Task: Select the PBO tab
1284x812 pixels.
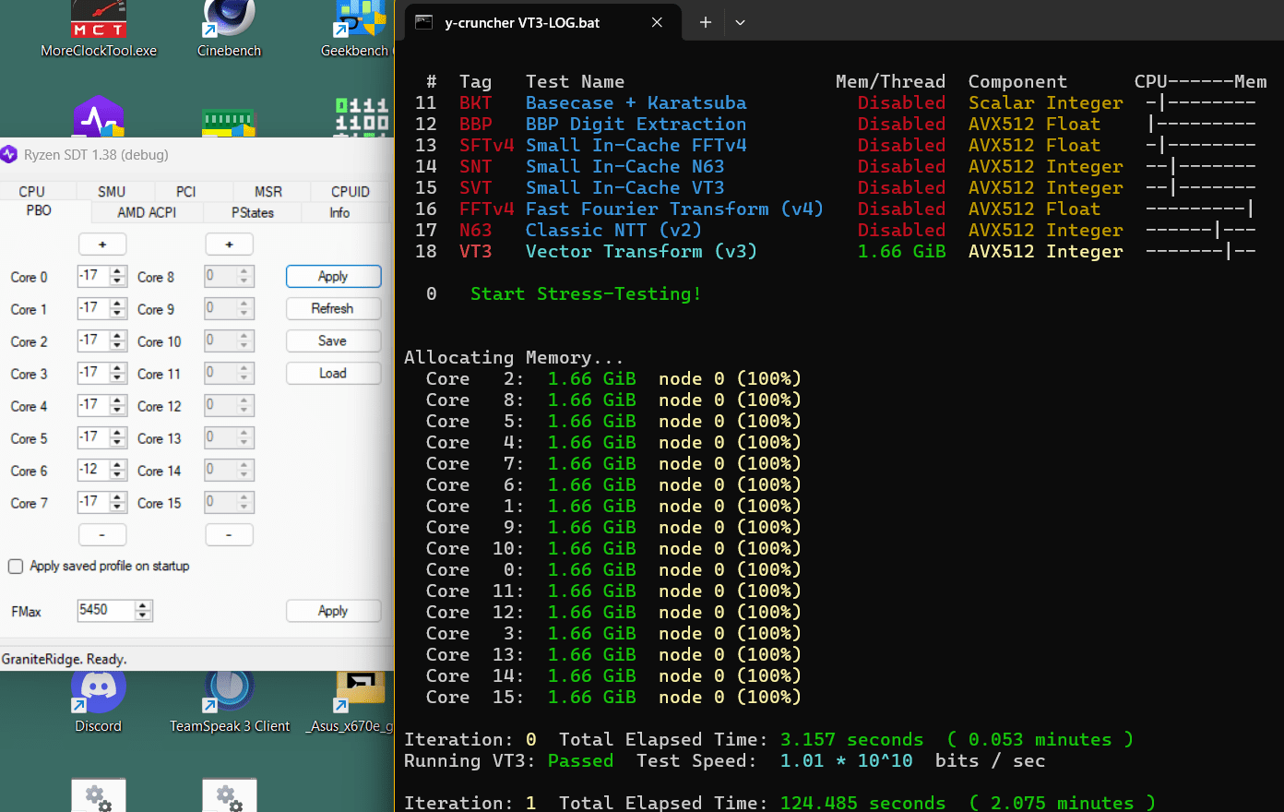Action: 39,210
